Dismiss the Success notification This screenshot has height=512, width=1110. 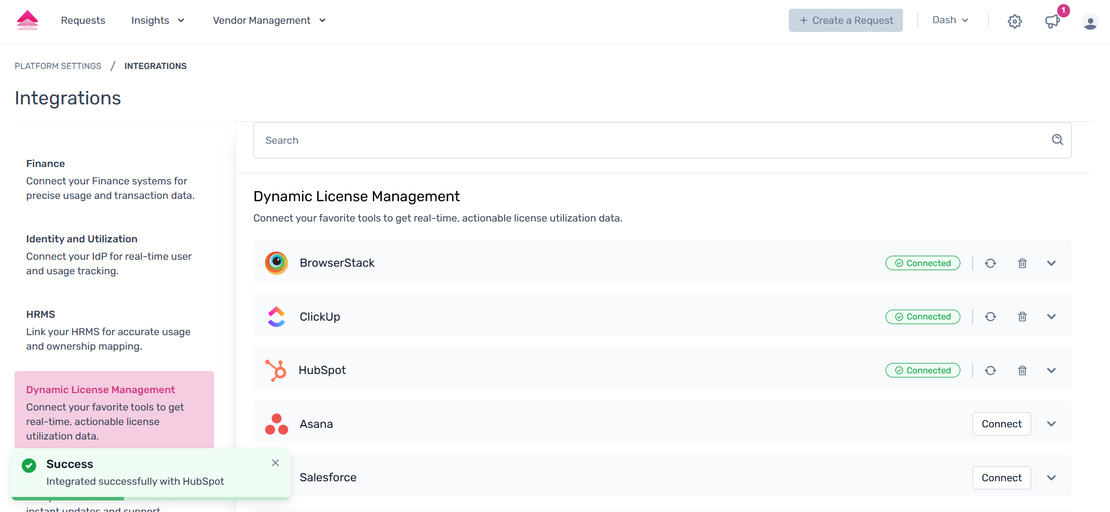275,463
